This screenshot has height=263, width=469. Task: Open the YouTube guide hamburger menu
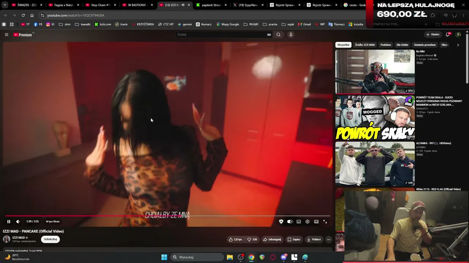[x=6, y=35]
